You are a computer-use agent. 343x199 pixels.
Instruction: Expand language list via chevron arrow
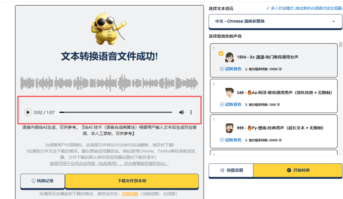click(333, 21)
